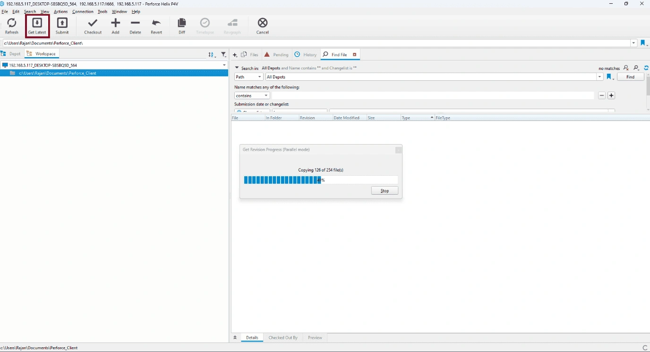
Task: Expand details pane double-chevron icon
Action: pos(235,338)
